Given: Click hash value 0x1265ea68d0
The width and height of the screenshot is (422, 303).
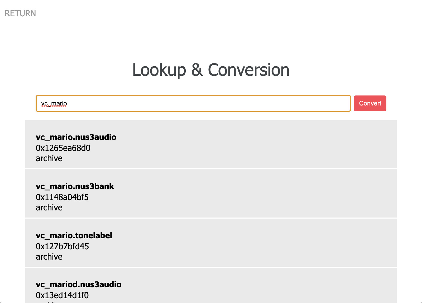Looking at the screenshot, I should (x=63, y=148).
